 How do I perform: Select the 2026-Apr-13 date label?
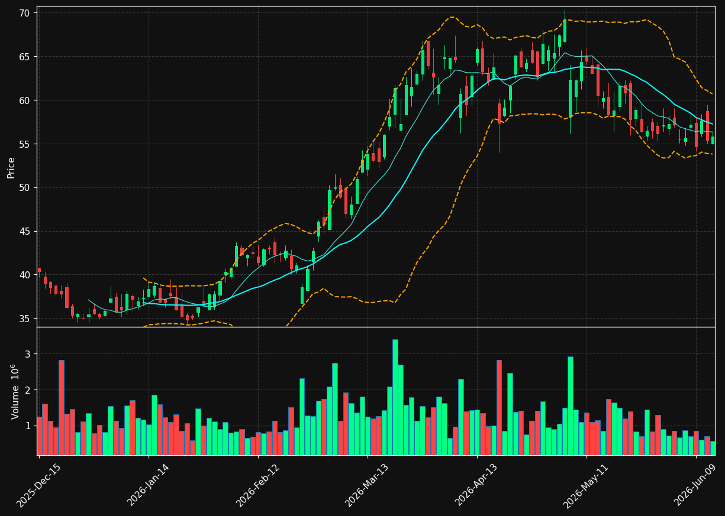pos(477,486)
